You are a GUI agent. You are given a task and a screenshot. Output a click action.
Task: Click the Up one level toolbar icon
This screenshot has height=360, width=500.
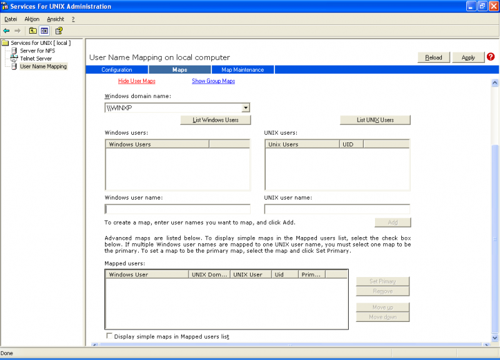pos(32,30)
